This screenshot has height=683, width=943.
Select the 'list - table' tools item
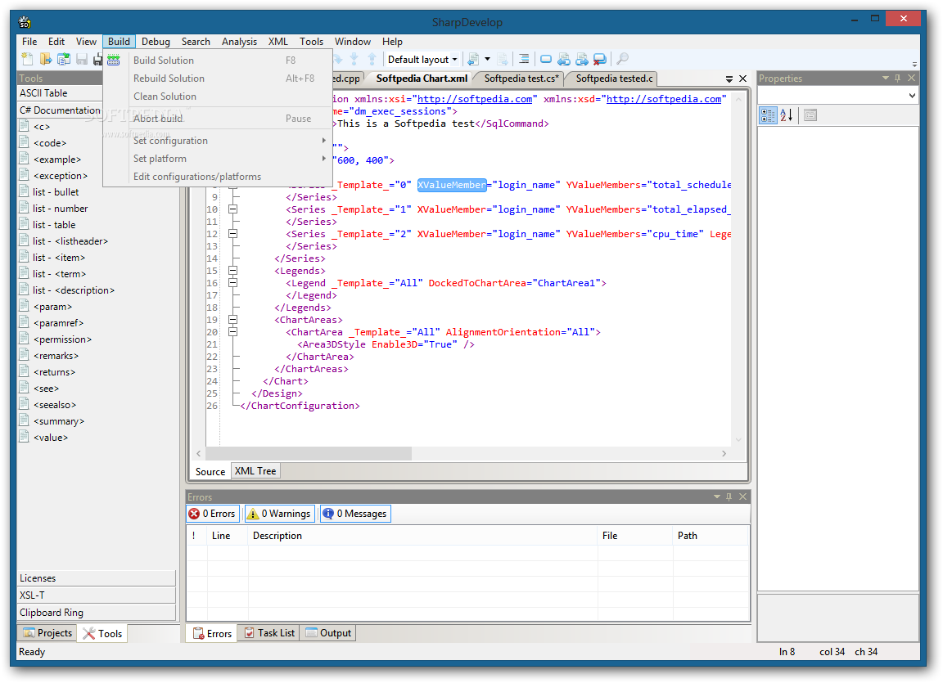[54, 225]
